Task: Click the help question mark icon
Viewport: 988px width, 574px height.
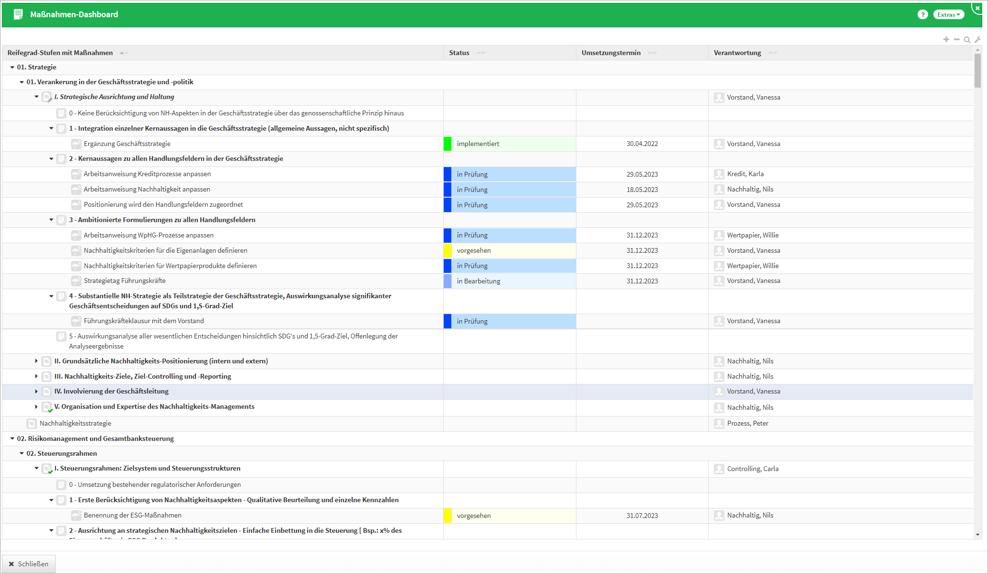Action: [x=922, y=14]
